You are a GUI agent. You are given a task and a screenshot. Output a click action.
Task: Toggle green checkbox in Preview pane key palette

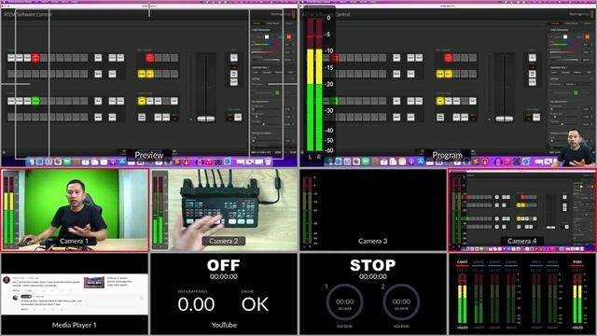(x=277, y=92)
